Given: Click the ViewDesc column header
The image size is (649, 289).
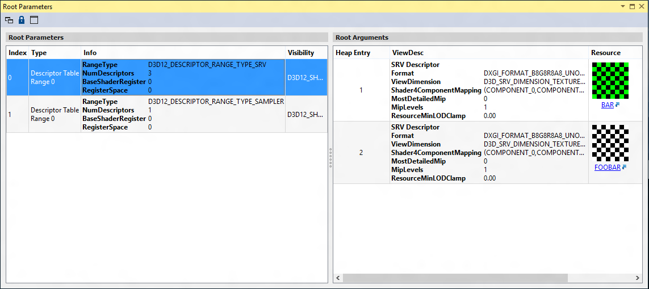Looking at the screenshot, I should 408,53.
